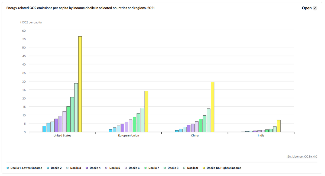Screen dimensions: 325x176
Task: Click the Open button text
Action: pyautogui.click(x=307, y=8)
